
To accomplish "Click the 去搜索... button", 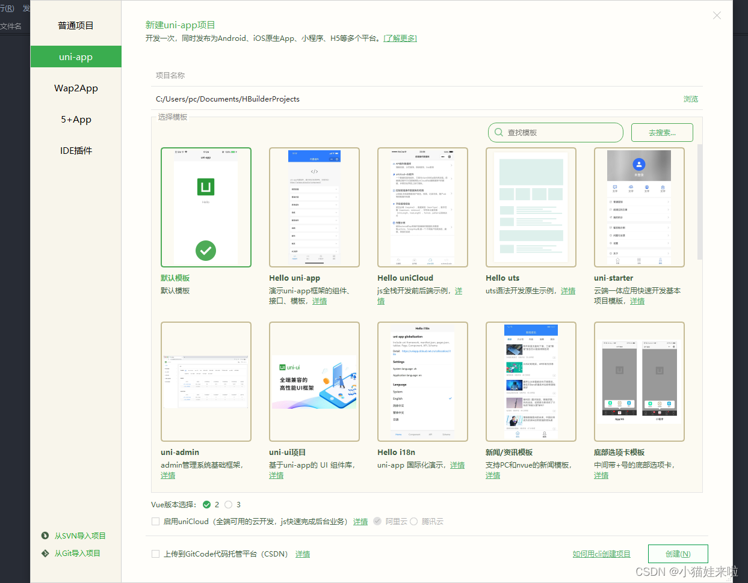I will pyautogui.click(x=662, y=132).
